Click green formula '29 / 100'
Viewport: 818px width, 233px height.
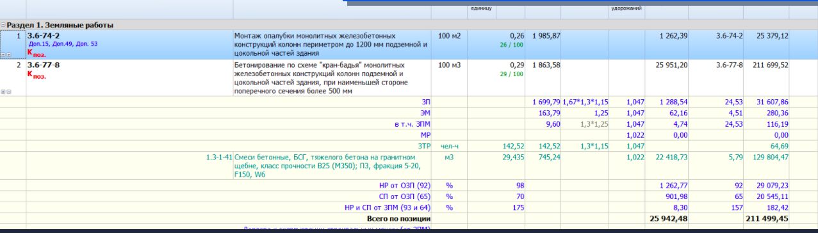click(511, 74)
